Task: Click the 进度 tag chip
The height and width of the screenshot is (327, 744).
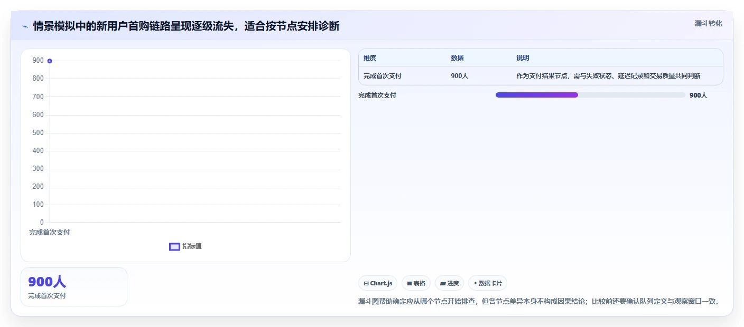Action: click(x=449, y=283)
